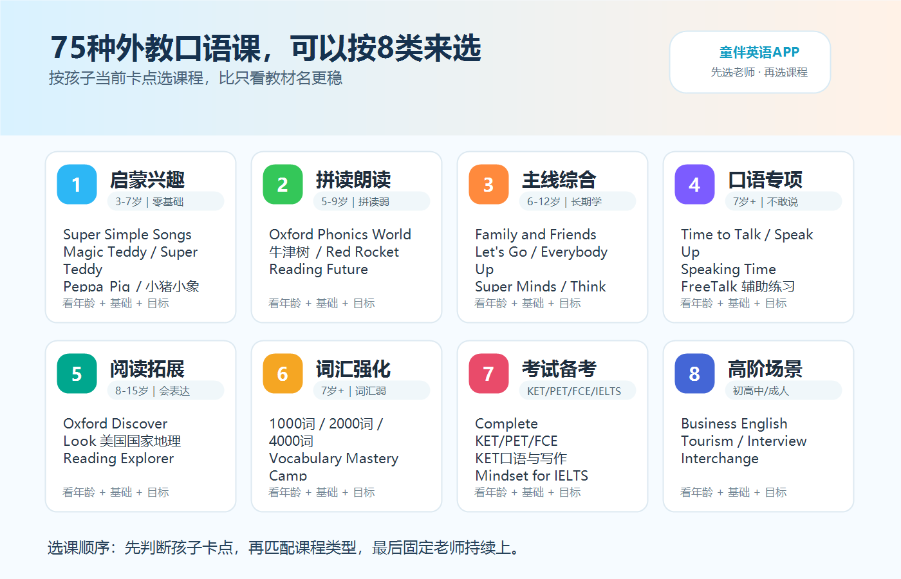Viewport: 901px width, 579px height.
Task: Click 牛津树 / Red Rocket text
Action: [x=334, y=252]
